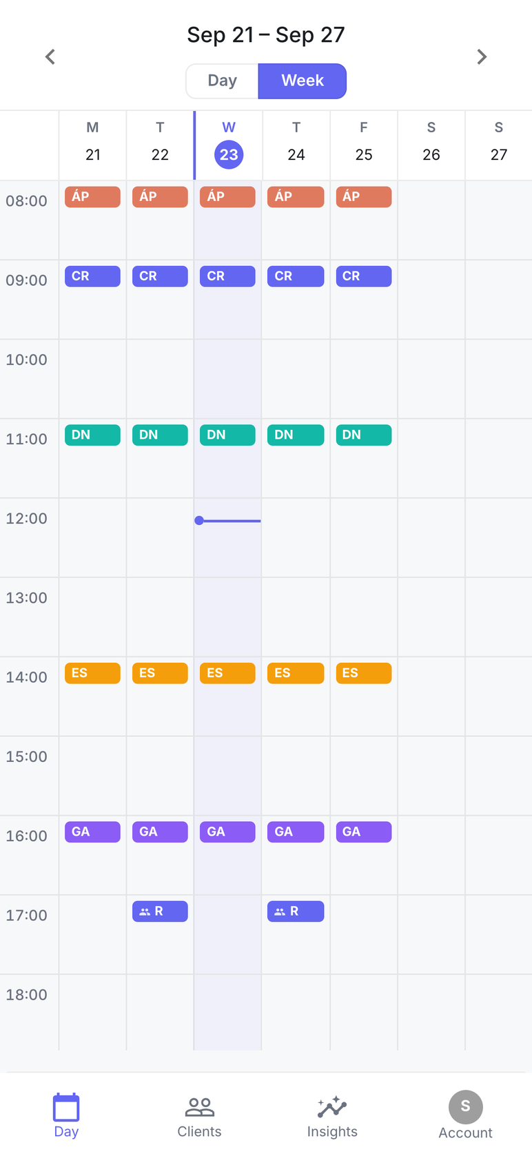Screen dimensions: 532x1156
Task: Open ÁP appointment on Tuesday 08:00
Action: [x=160, y=196]
